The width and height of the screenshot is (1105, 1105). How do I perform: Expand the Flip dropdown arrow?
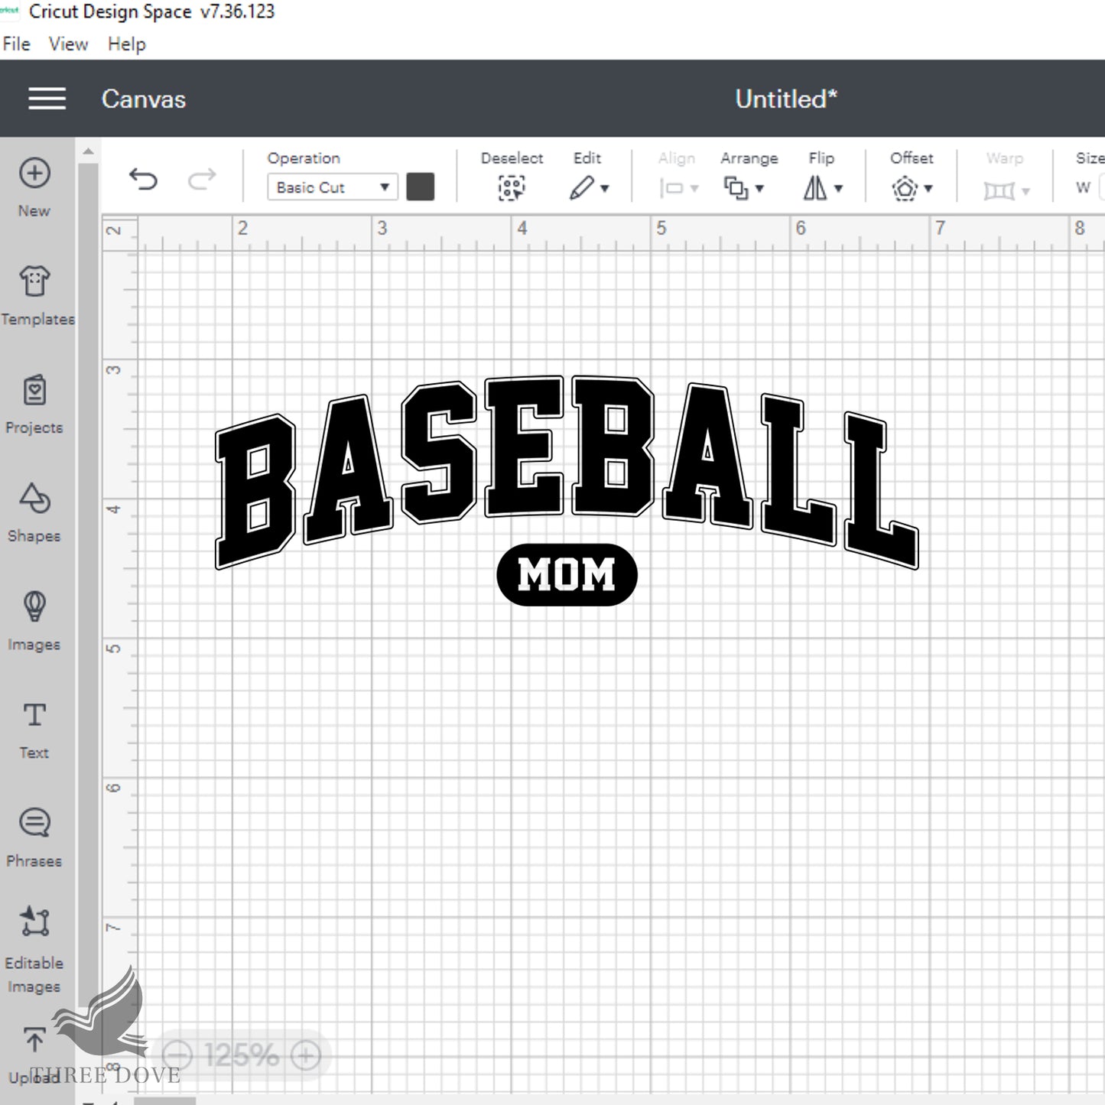[838, 188]
